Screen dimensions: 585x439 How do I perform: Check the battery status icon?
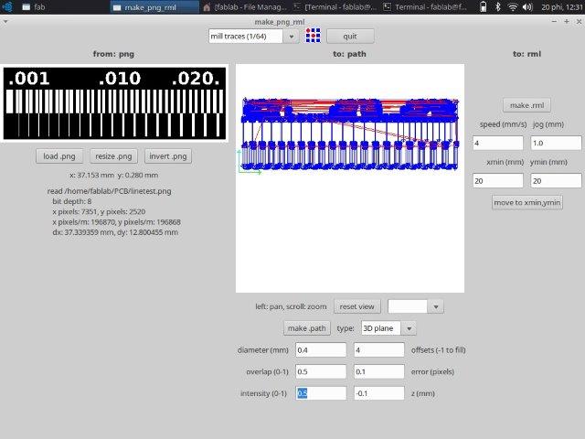(x=483, y=6)
